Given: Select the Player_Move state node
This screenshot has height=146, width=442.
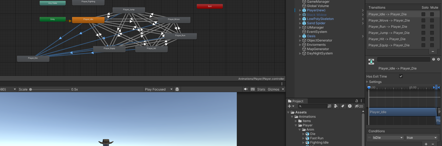Looking at the screenshot, I should pos(174,20).
